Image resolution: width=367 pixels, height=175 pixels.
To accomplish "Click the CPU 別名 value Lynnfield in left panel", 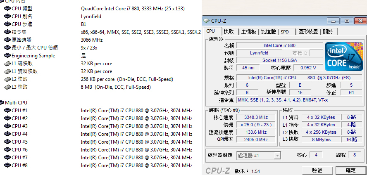I will [x=91, y=17].
